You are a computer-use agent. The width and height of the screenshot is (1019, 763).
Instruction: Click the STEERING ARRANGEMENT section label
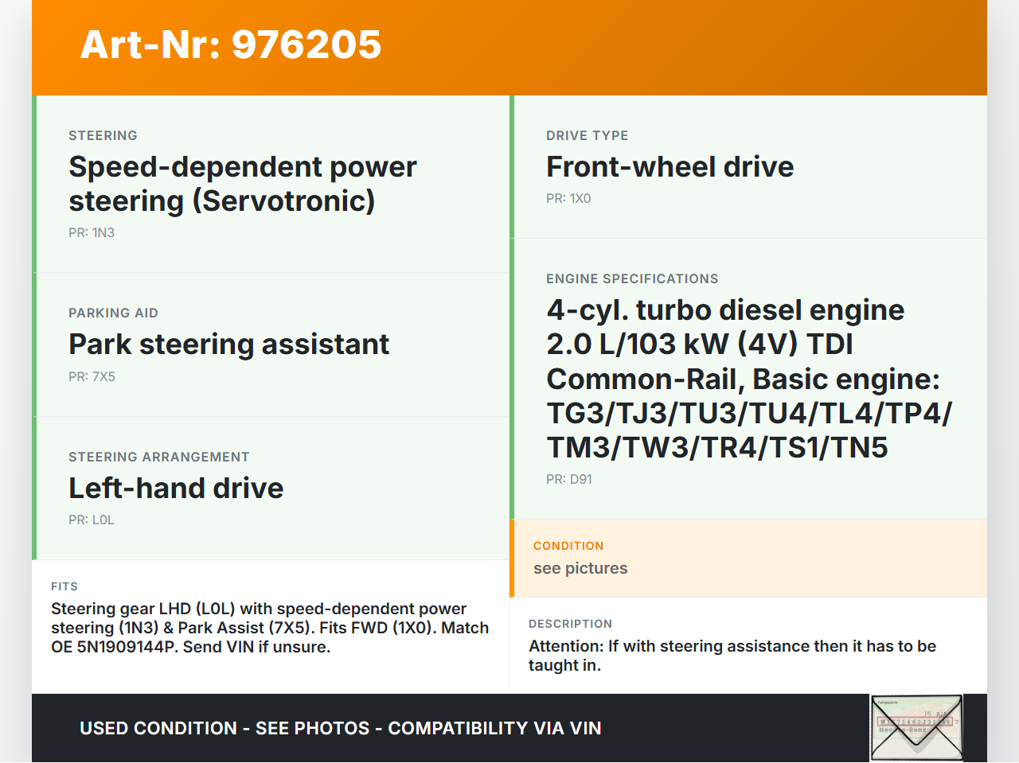(x=159, y=457)
